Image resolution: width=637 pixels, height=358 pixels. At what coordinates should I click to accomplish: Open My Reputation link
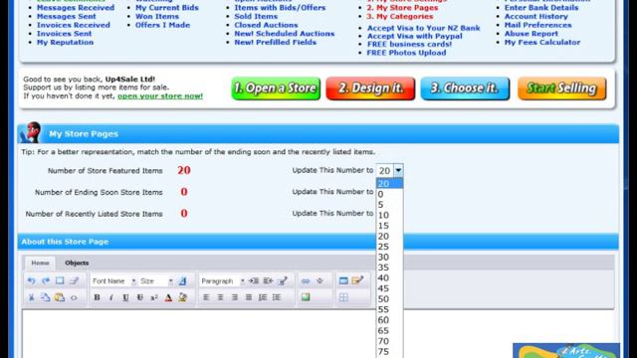coord(65,42)
